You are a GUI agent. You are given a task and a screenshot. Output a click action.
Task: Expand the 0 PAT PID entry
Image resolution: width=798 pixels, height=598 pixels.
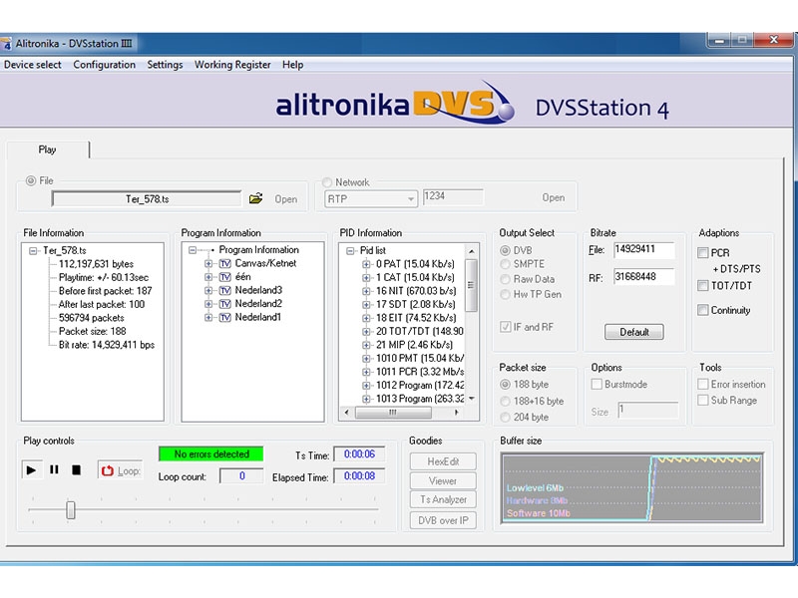pyautogui.click(x=366, y=264)
